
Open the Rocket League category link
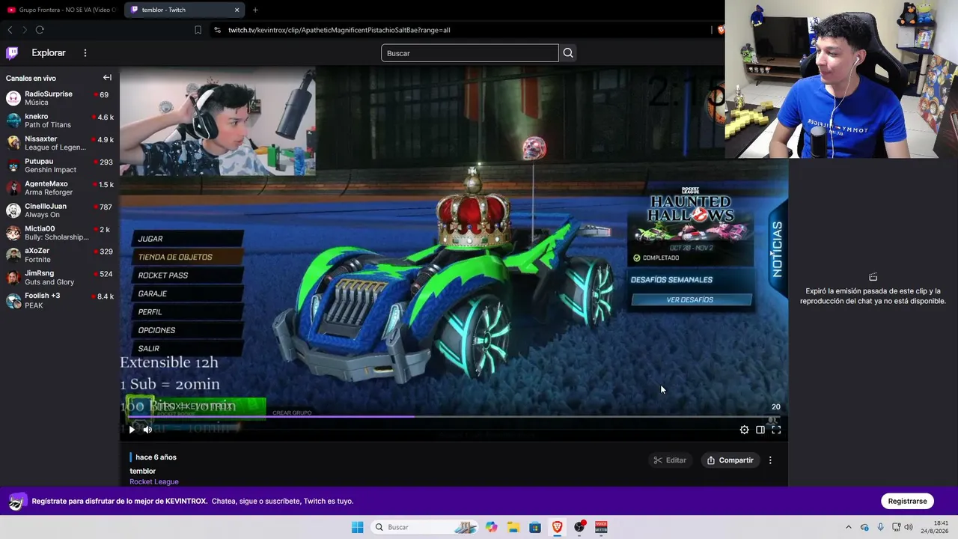click(154, 481)
